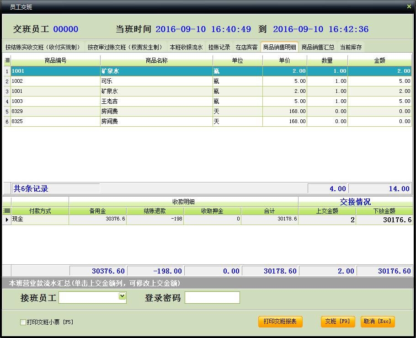The width and height of the screenshot is (416, 338).
Task: Sort by 商品名称 column header
Action: tap(156, 60)
